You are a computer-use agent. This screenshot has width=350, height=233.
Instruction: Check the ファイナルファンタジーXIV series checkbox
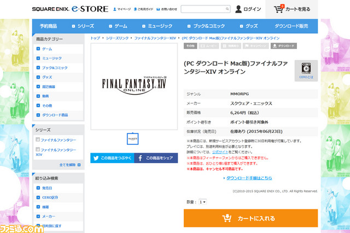[38, 149]
